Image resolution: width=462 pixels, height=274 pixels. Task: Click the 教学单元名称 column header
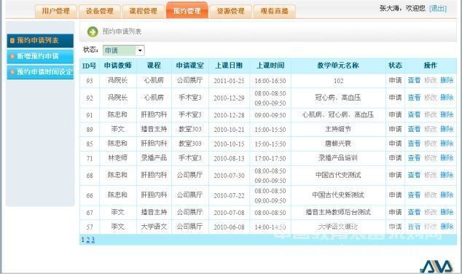point(338,66)
